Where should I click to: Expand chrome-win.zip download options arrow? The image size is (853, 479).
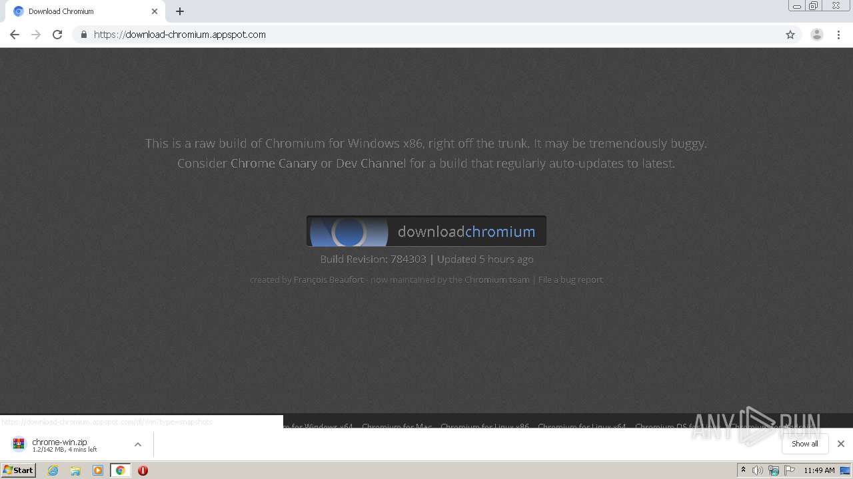(x=138, y=444)
